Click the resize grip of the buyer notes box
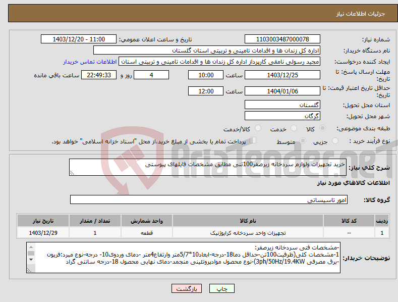This screenshot has width=398, height=302. pos(29,270)
